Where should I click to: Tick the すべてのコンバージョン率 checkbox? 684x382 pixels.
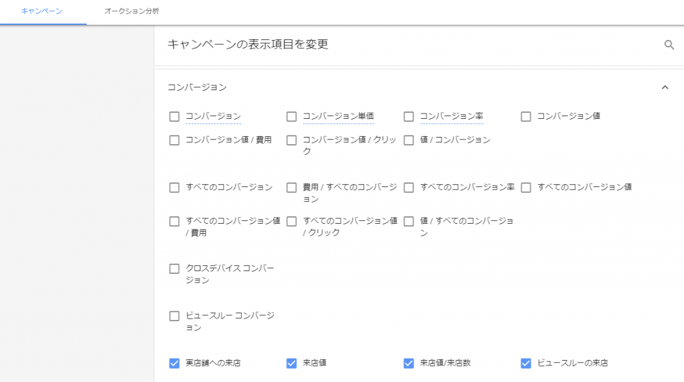409,188
